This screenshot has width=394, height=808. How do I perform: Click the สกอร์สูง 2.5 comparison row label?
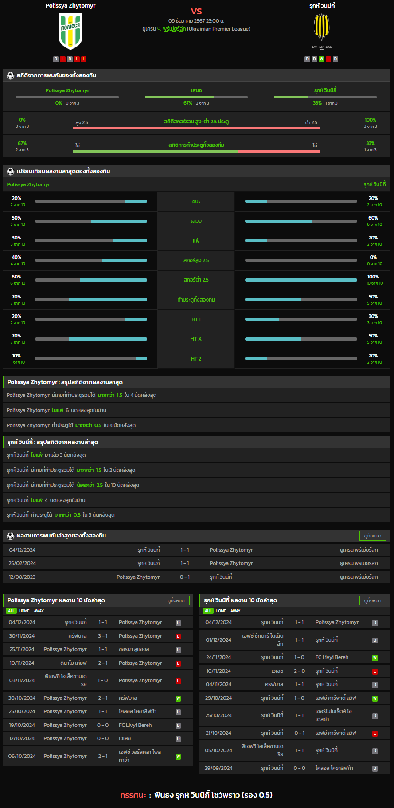[196, 260]
